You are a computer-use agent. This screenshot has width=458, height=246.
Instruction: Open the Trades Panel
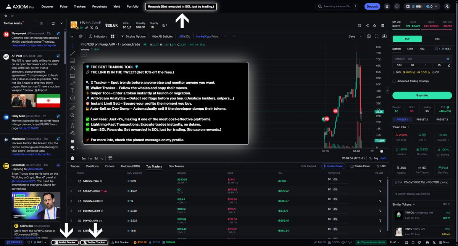pos(360,166)
